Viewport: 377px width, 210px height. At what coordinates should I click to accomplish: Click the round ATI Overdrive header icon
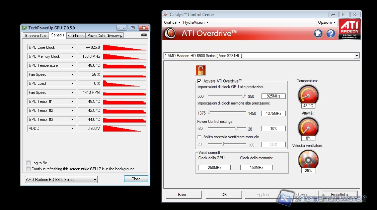pyautogui.click(x=170, y=33)
